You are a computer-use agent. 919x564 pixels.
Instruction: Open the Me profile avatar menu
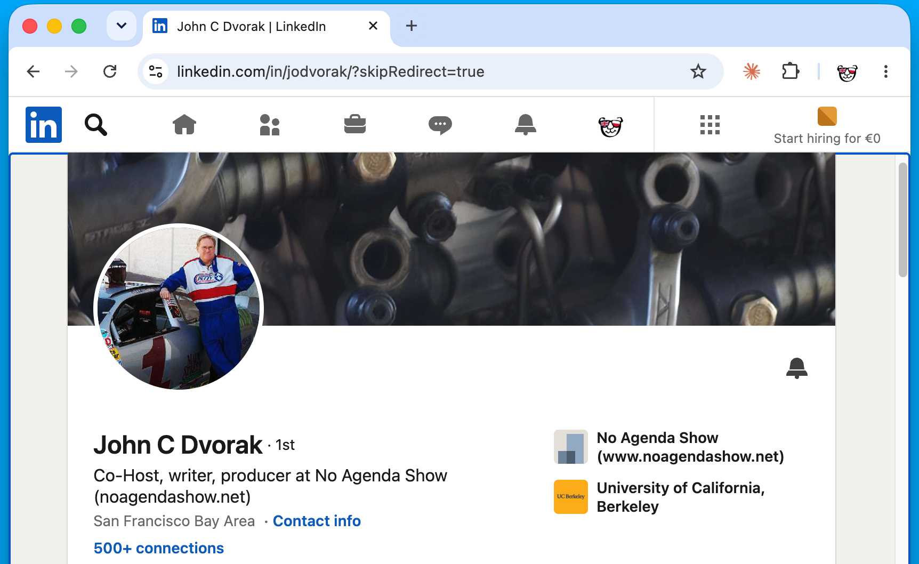tap(611, 126)
